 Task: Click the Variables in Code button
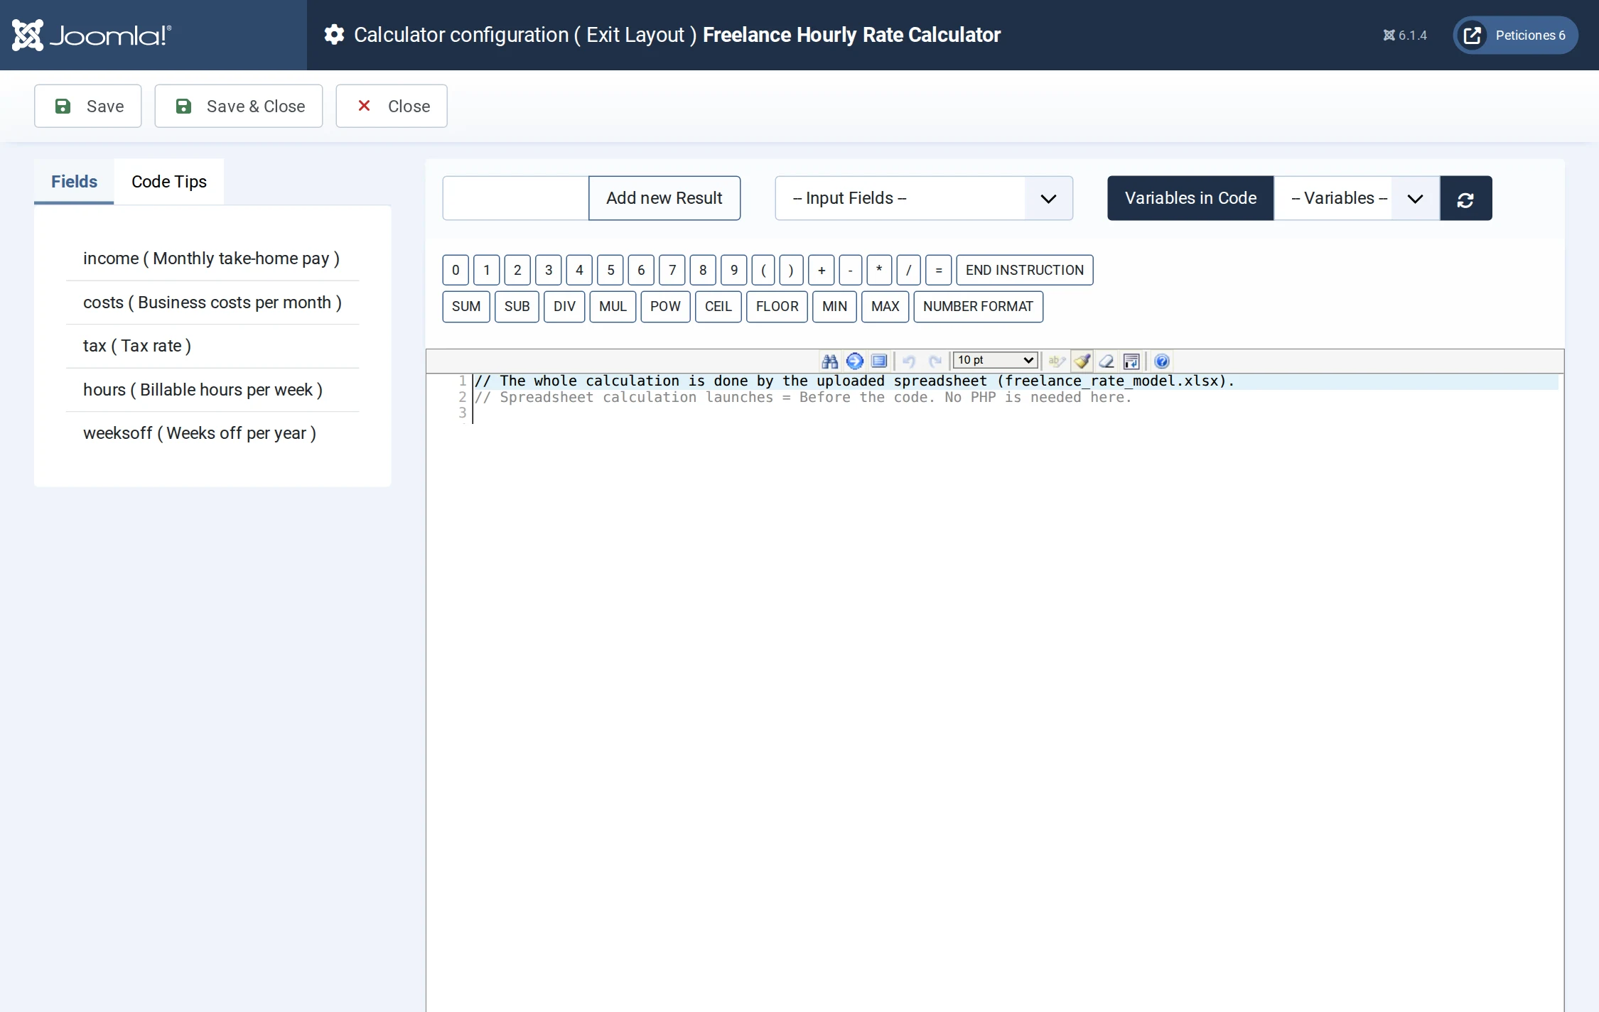point(1190,198)
